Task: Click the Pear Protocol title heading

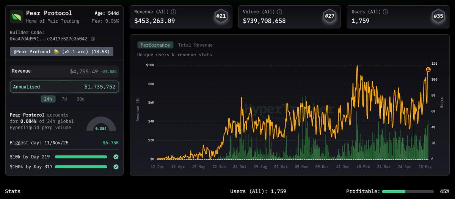Action: [49, 13]
